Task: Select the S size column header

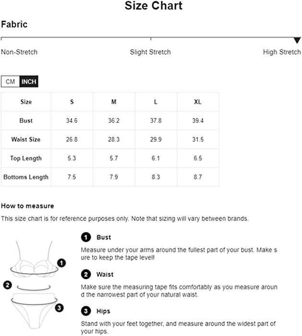Action: [72, 102]
